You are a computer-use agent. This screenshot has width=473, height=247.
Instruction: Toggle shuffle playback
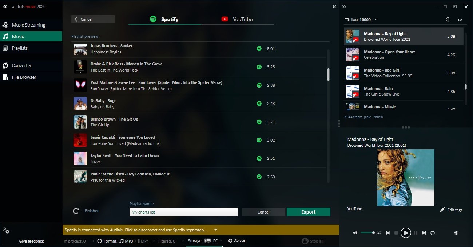379,233
